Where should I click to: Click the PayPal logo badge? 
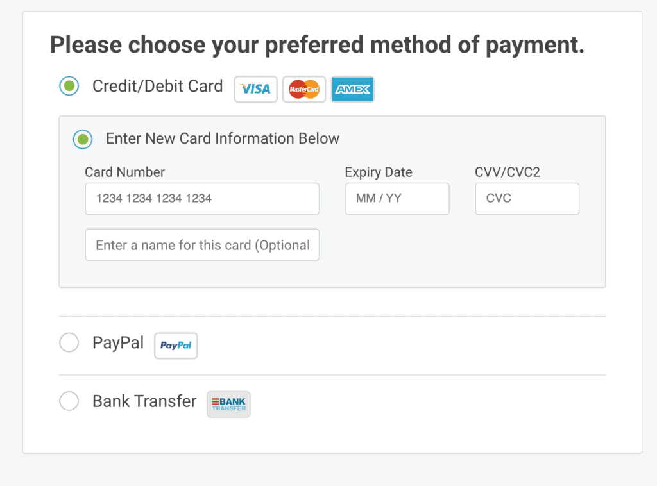click(x=175, y=346)
